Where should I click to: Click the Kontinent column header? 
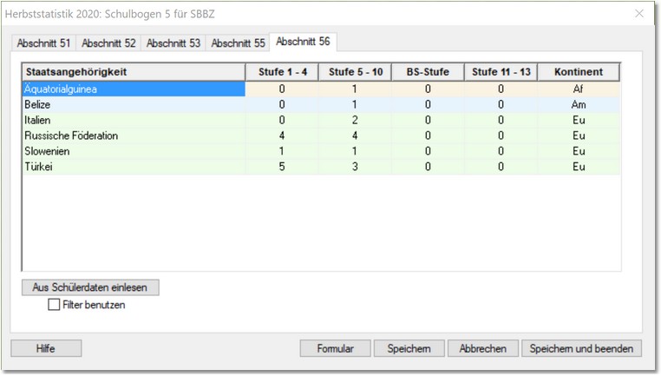coord(579,72)
